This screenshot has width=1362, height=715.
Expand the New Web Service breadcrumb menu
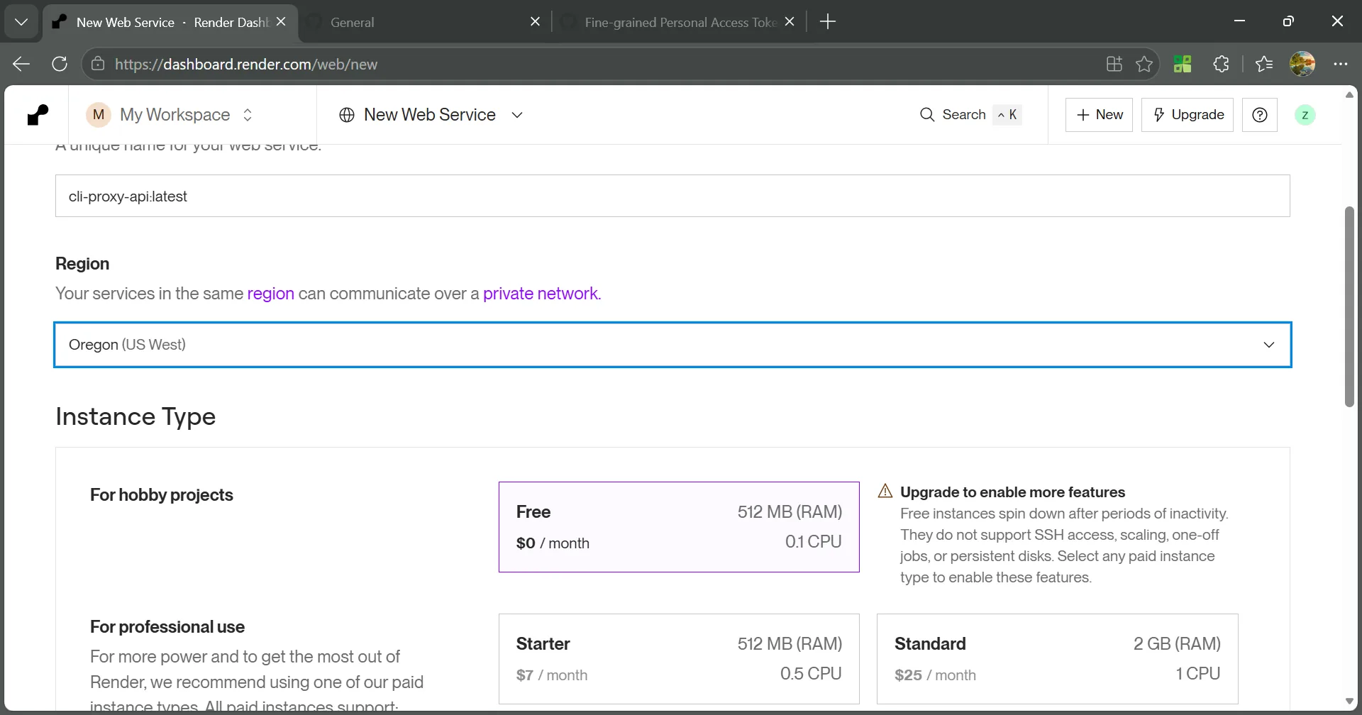(x=517, y=115)
